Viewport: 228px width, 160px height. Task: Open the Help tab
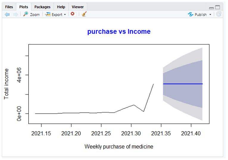point(61,7)
